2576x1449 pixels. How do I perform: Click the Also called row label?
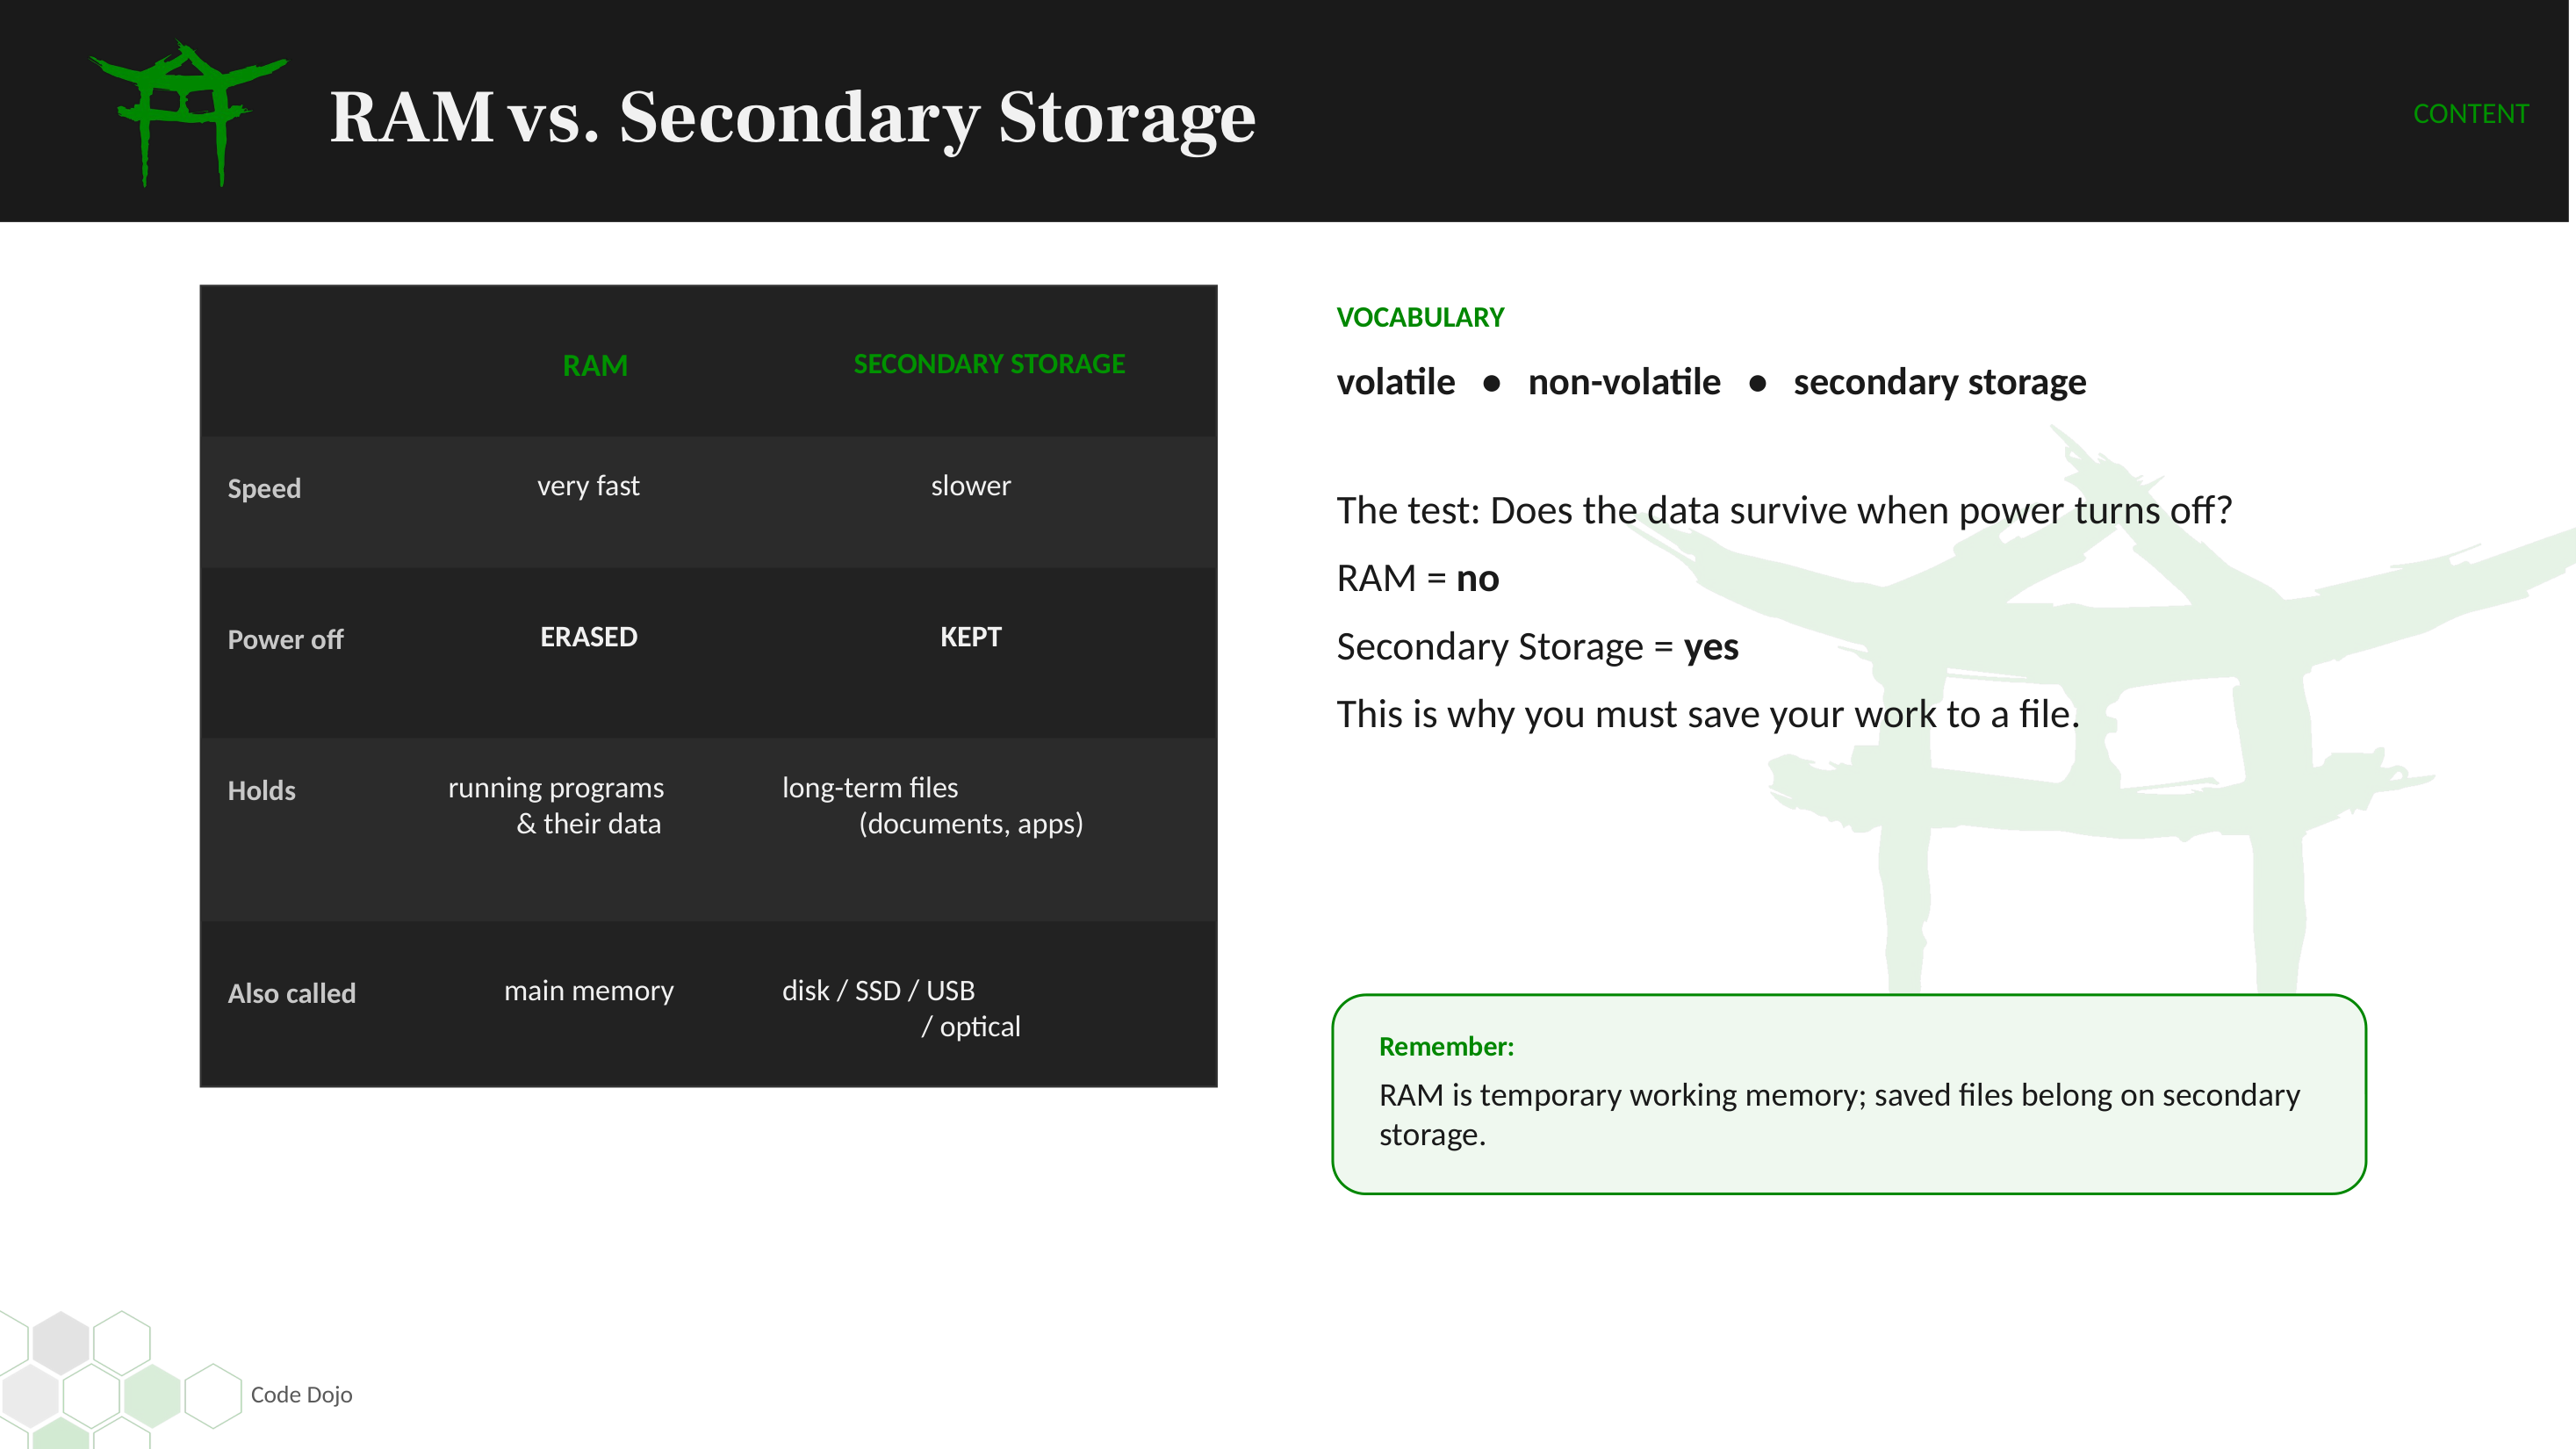(291, 993)
